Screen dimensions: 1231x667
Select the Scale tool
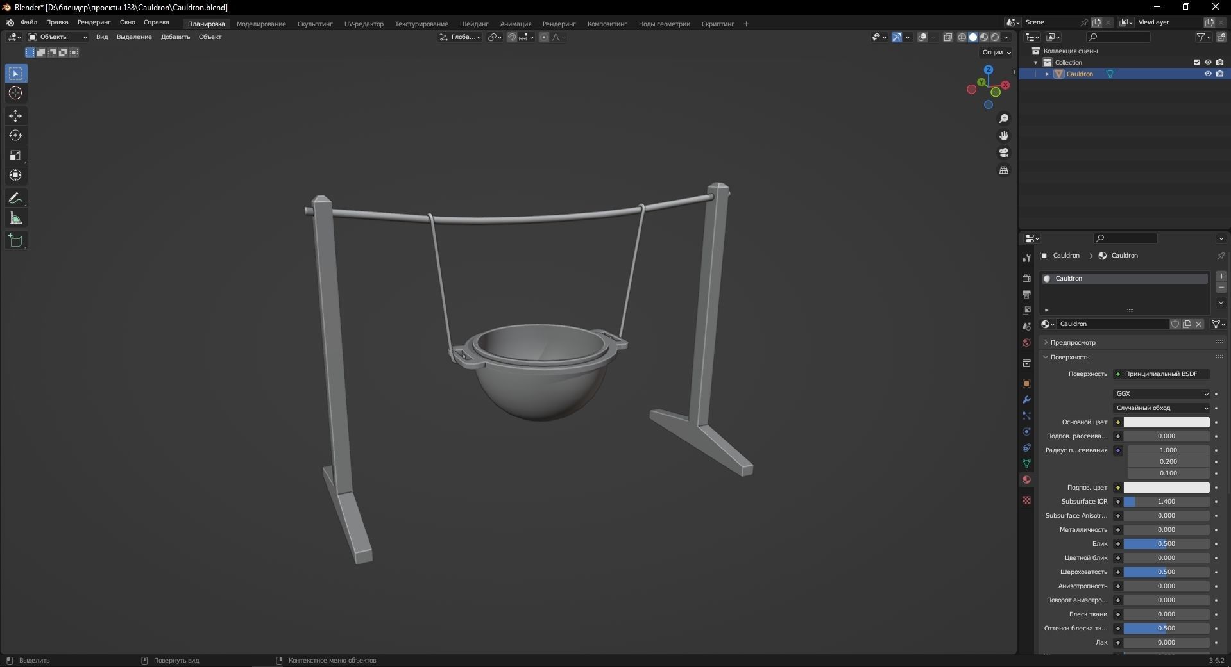pos(16,156)
